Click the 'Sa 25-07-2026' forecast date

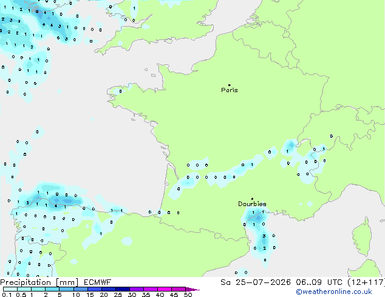coord(256,282)
